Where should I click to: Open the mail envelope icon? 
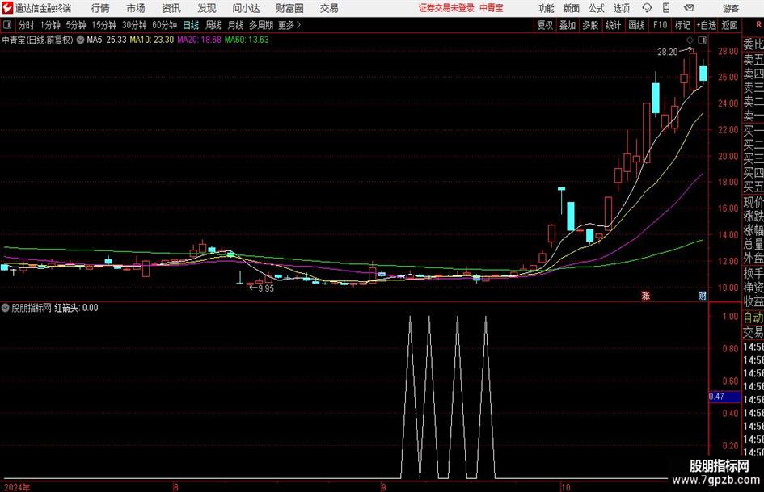(x=689, y=8)
